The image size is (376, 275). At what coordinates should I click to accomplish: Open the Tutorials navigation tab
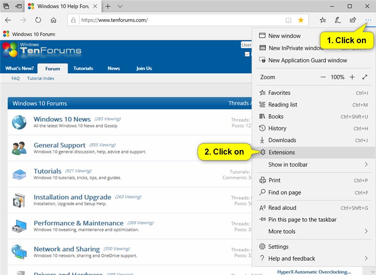click(83, 68)
